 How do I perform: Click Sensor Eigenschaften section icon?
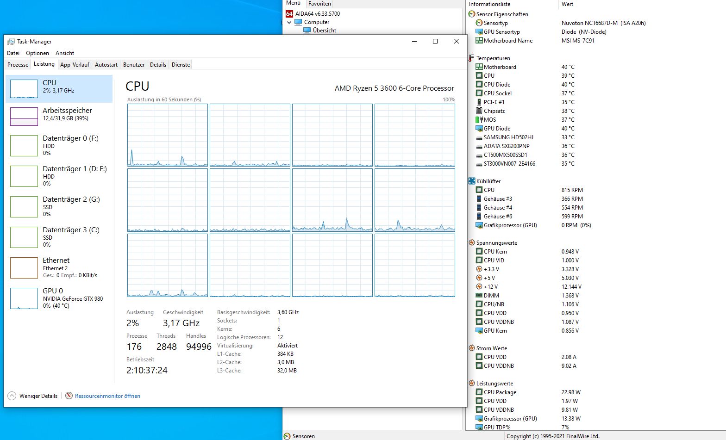[x=471, y=14]
